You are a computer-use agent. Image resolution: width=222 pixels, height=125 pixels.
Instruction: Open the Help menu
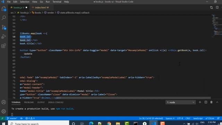(x=66, y=2)
